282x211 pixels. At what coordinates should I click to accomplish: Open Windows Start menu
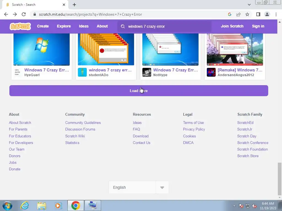(7, 206)
